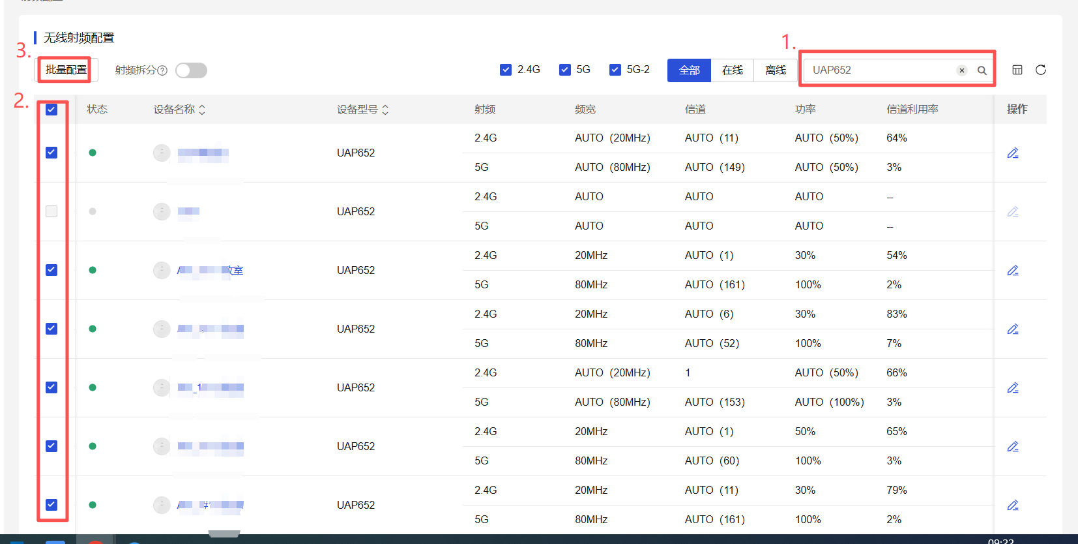Sort by 设备名称 column
This screenshot has height=544, width=1078.
pyautogui.click(x=202, y=110)
